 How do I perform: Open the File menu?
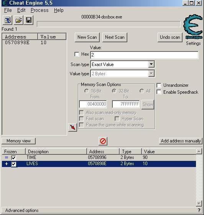coord(8,10)
